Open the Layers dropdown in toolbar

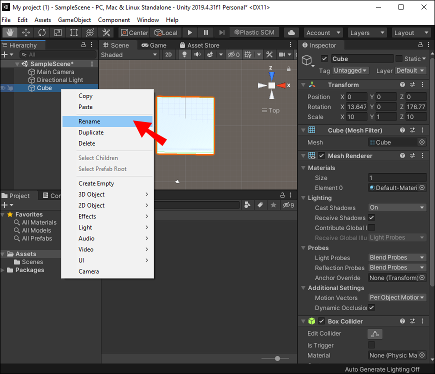tap(366, 32)
